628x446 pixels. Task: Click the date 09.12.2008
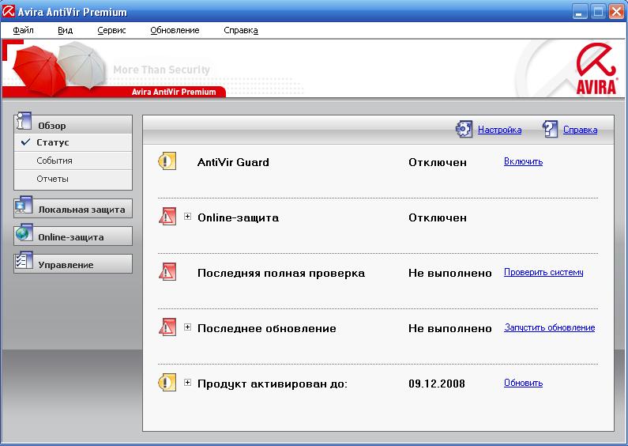(437, 384)
